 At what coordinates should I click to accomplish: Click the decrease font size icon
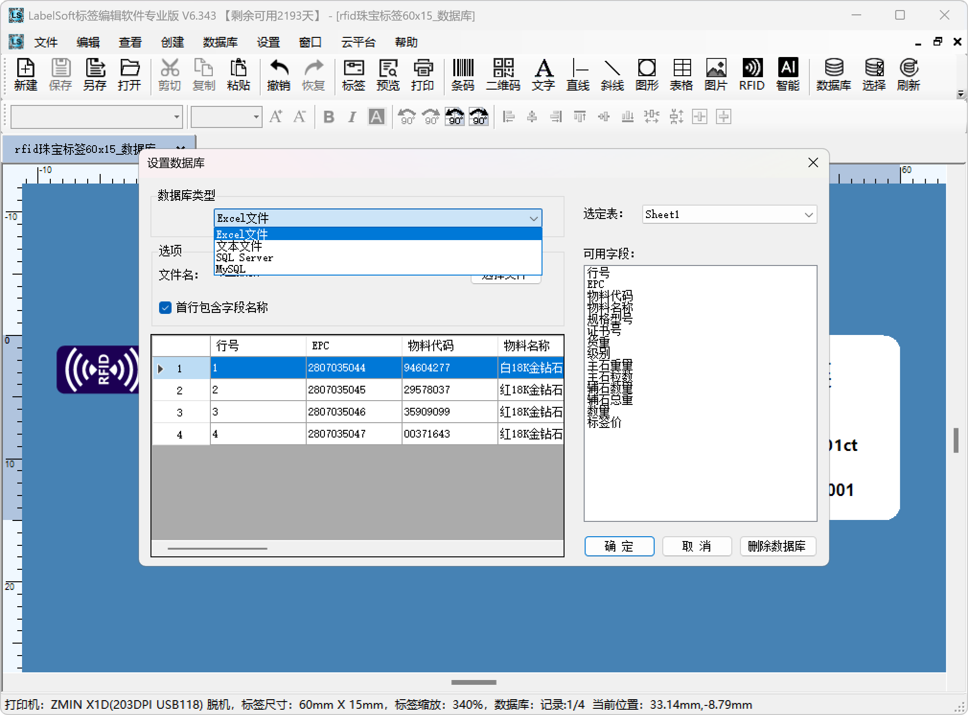(x=300, y=116)
